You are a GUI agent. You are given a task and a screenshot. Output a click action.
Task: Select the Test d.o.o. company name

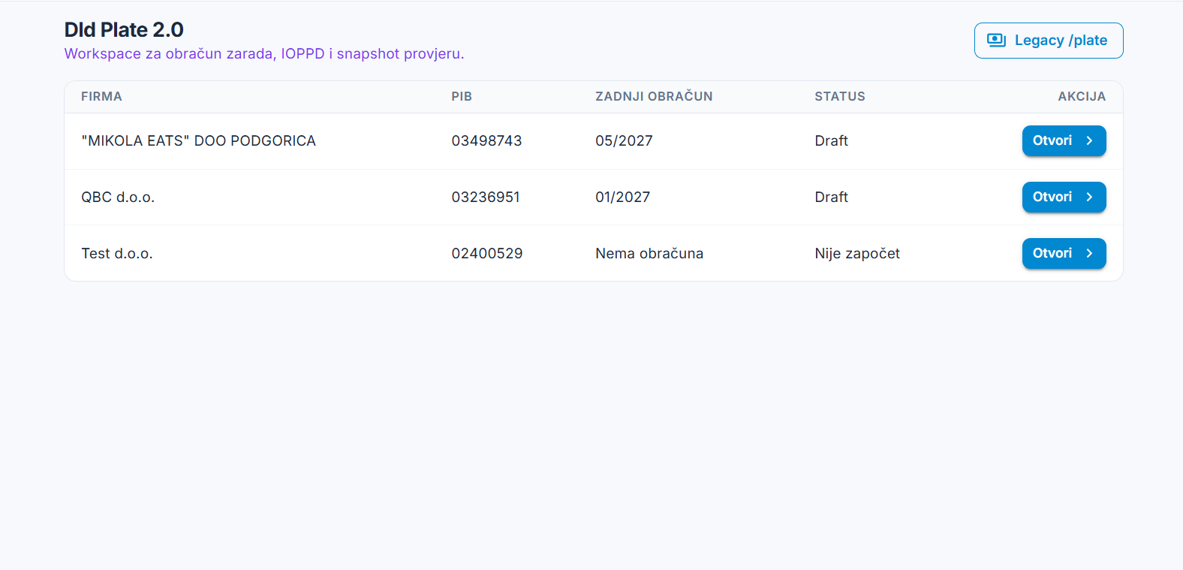pos(117,254)
